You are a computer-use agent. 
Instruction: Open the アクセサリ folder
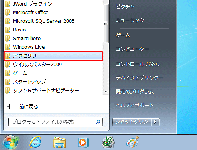click(53, 56)
